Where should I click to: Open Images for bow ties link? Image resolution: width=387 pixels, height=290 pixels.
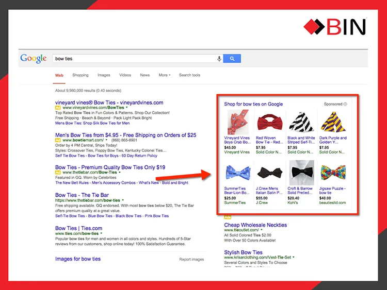(x=78, y=259)
